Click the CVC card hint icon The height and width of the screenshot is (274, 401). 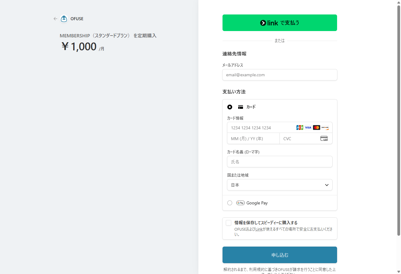[324, 139]
